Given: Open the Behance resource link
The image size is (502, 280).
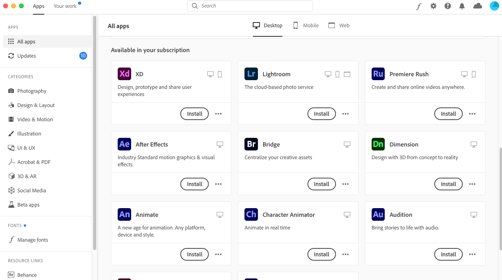Looking at the screenshot, I should tap(27, 275).
